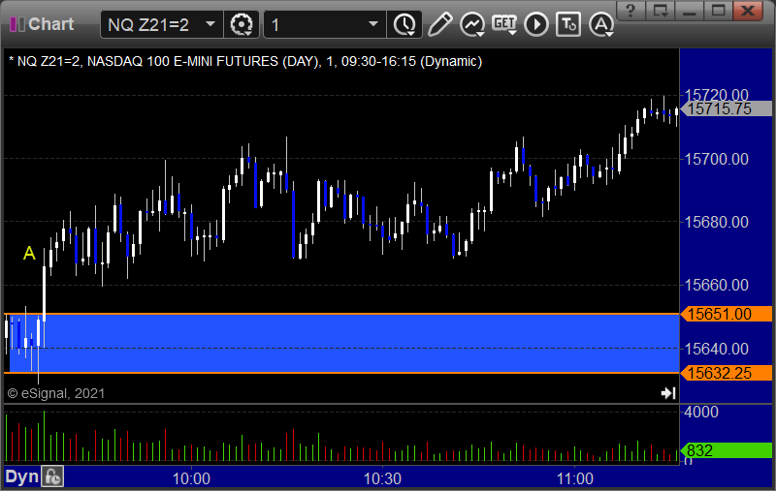Expand the NQ Z21=2 symbol dropdown

210,23
